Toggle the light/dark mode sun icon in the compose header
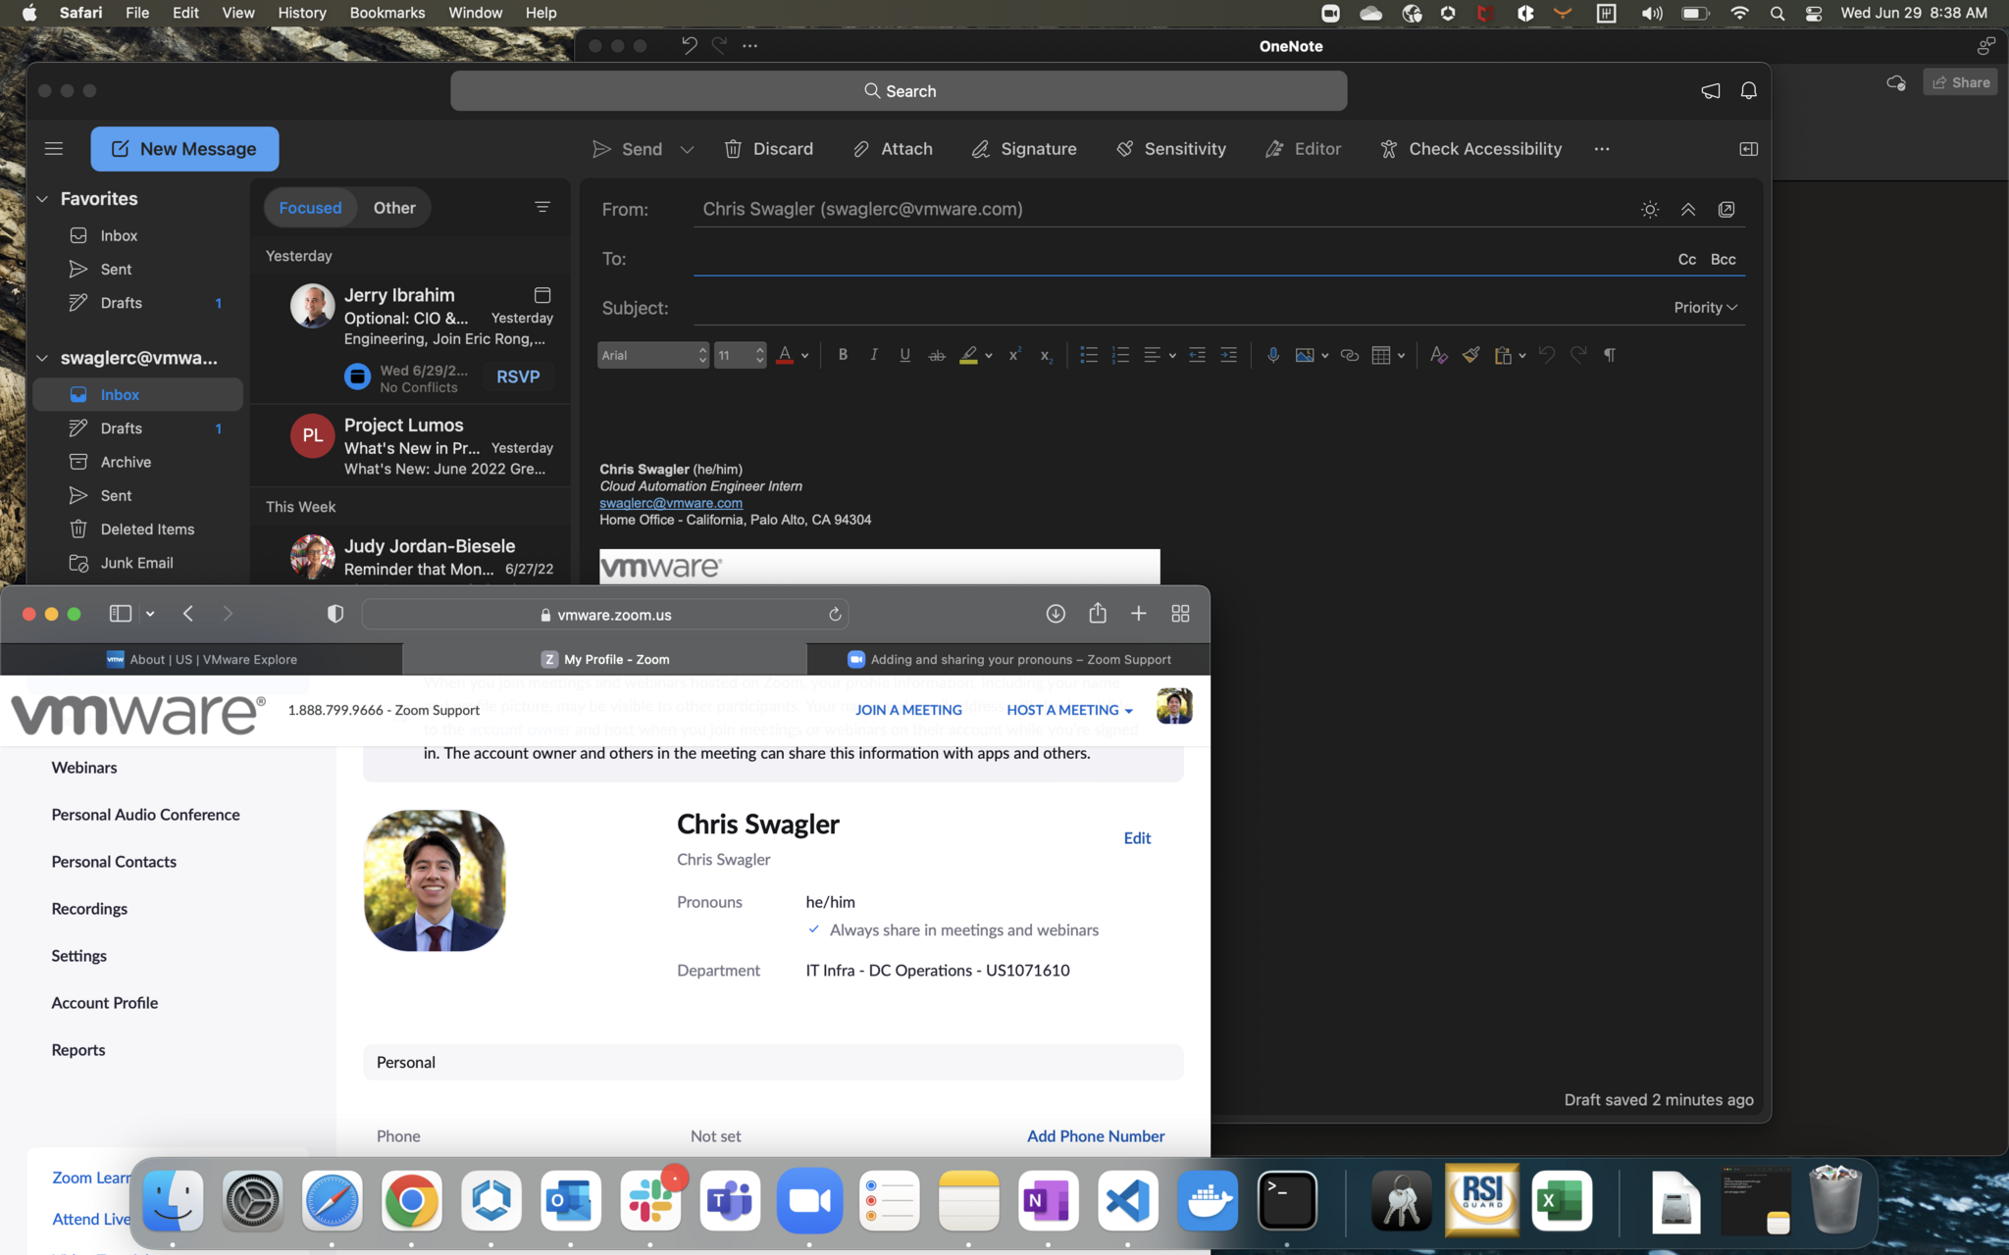 pos(1650,209)
